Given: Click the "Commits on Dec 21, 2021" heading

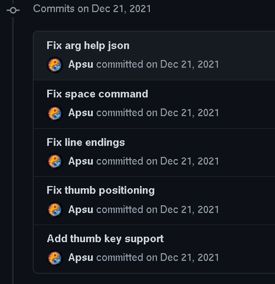Looking at the screenshot, I should point(92,9).
